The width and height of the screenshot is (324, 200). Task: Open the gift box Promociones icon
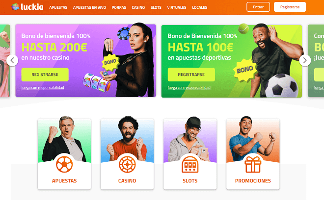(x=253, y=164)
